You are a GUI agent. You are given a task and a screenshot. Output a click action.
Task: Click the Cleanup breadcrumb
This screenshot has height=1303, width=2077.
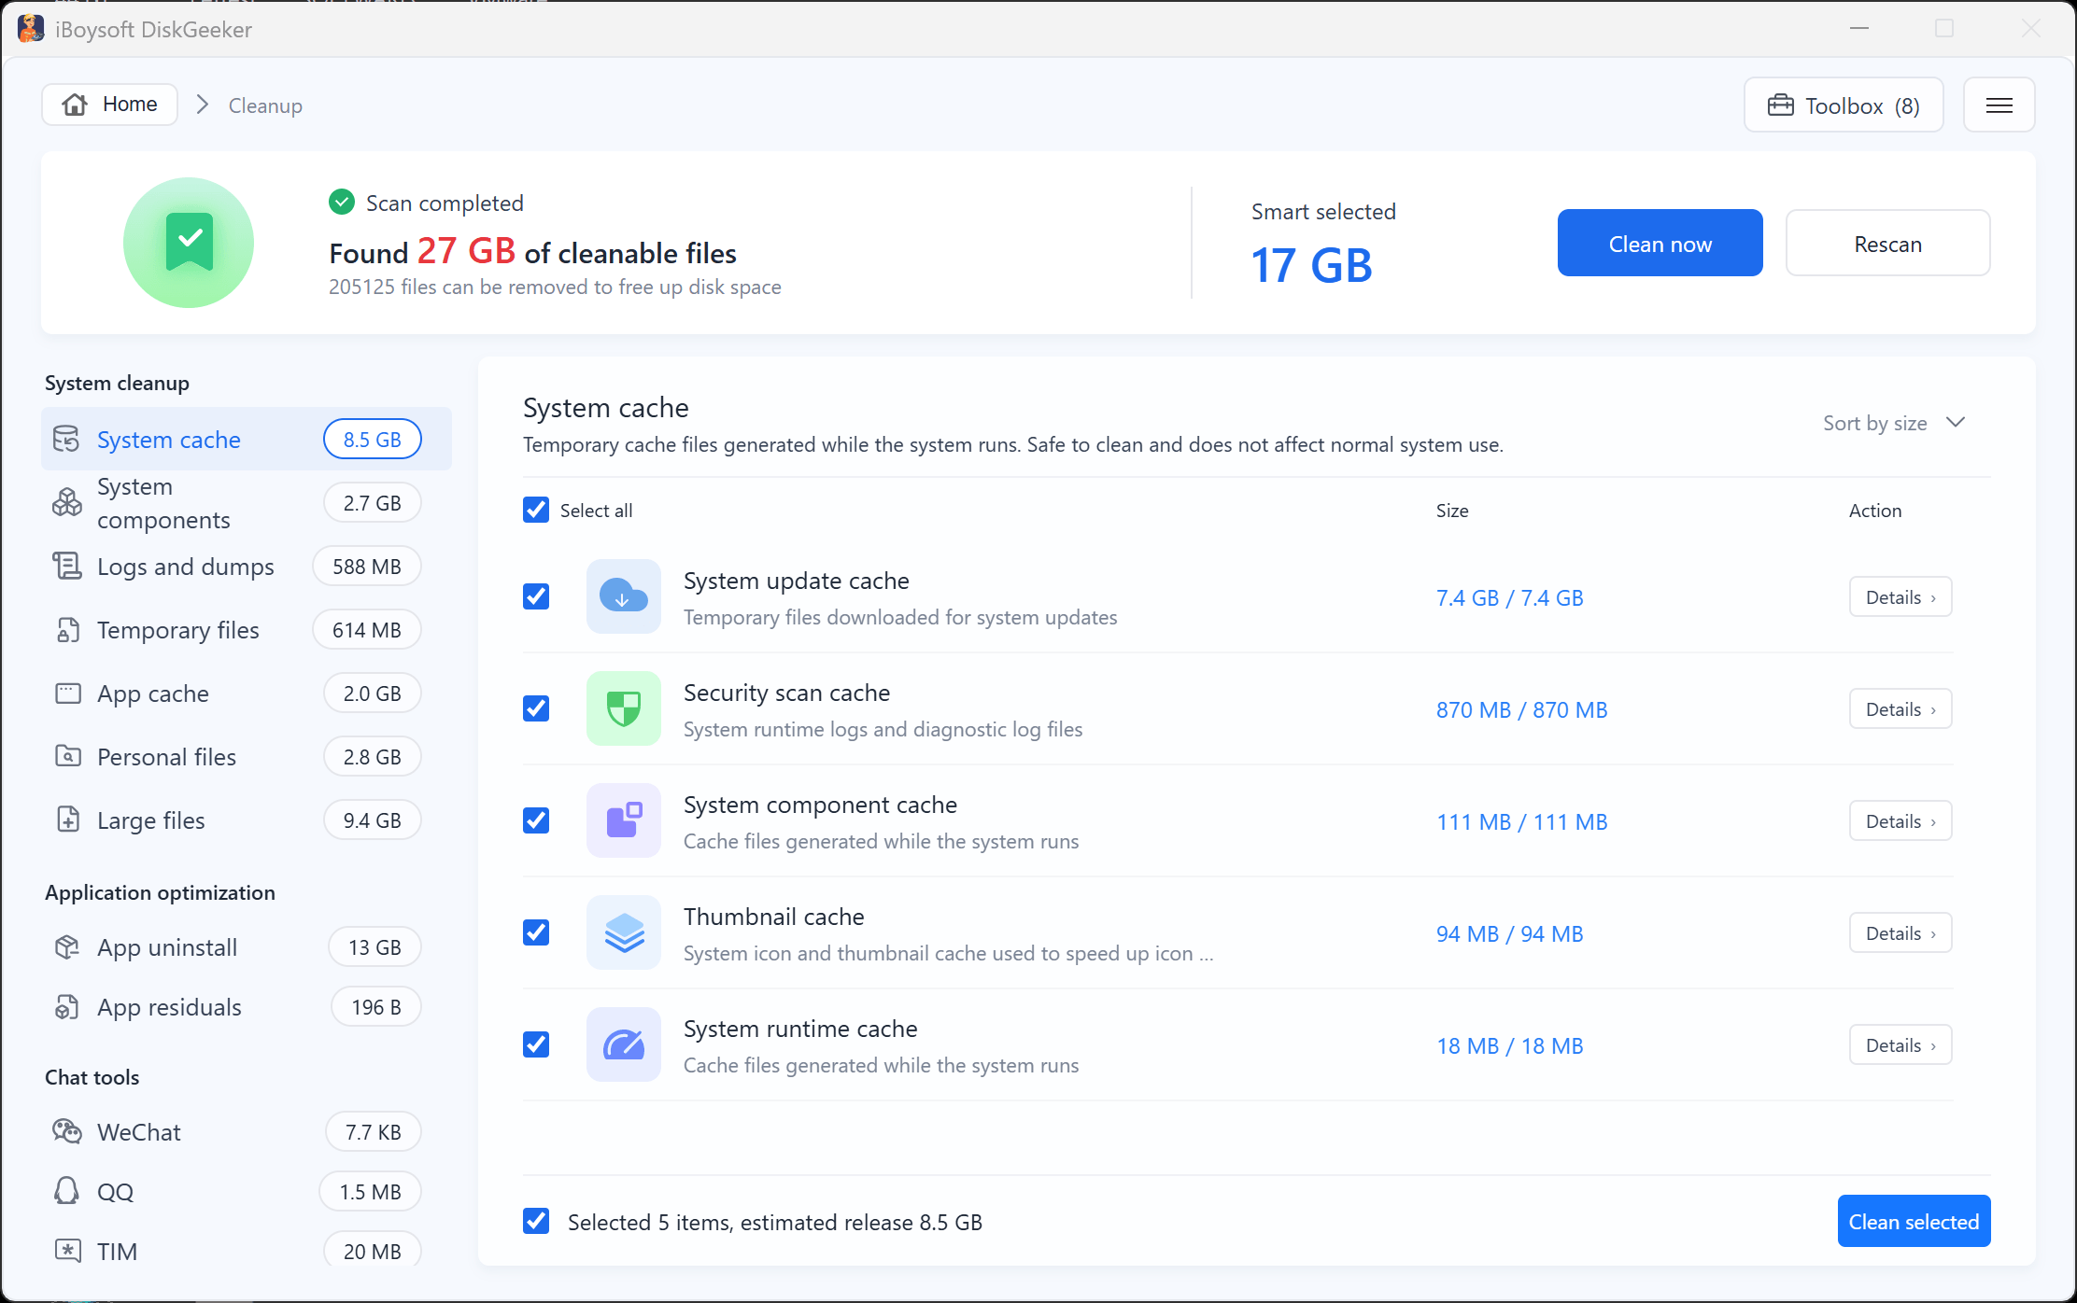click(265, 105)
